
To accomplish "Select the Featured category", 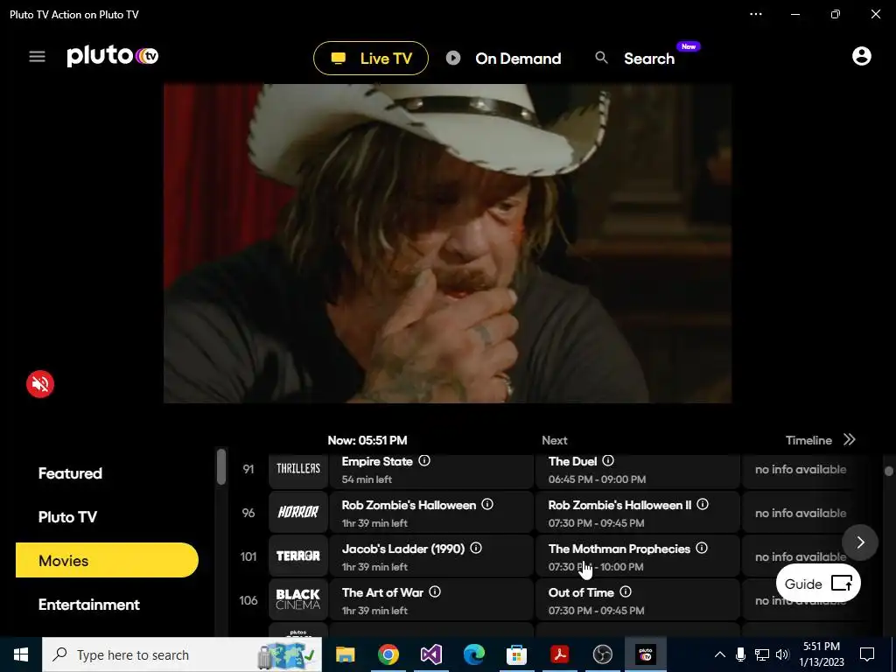I will point(70,473).
